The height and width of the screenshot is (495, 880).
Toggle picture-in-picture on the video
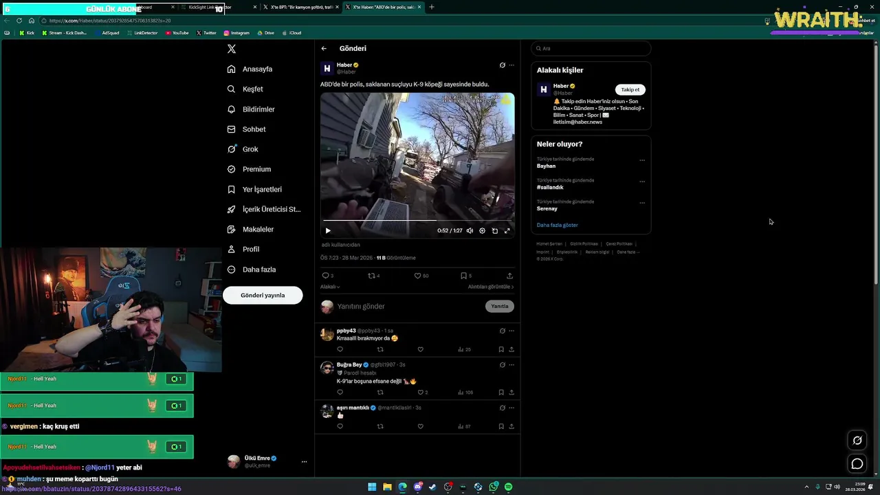pyautogui.click(x=494, y=230)
